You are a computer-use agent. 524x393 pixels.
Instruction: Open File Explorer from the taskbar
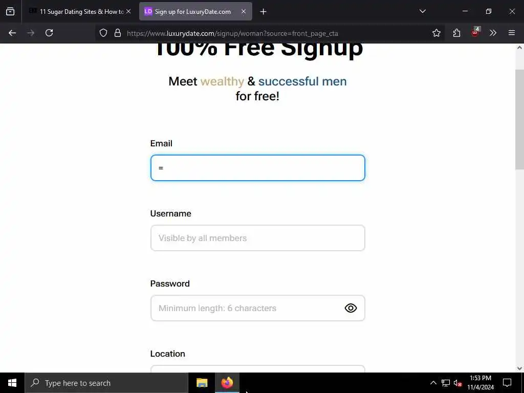(202, 383)
